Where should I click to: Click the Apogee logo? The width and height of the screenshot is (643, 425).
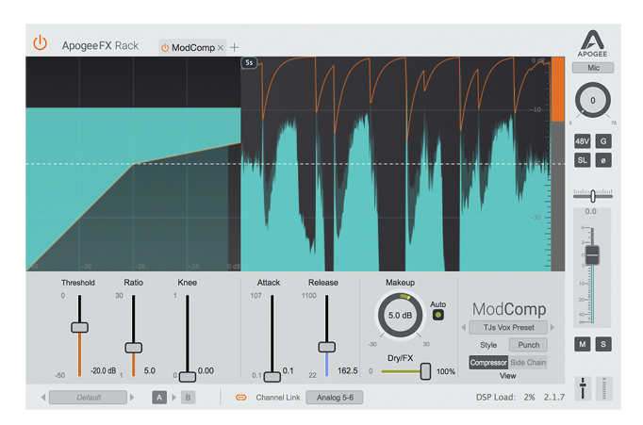coord(593,43)
